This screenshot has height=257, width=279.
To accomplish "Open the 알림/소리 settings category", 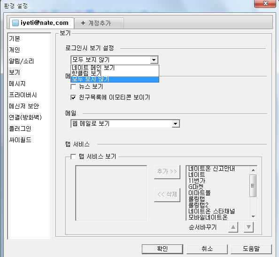I will click(21, 61).
